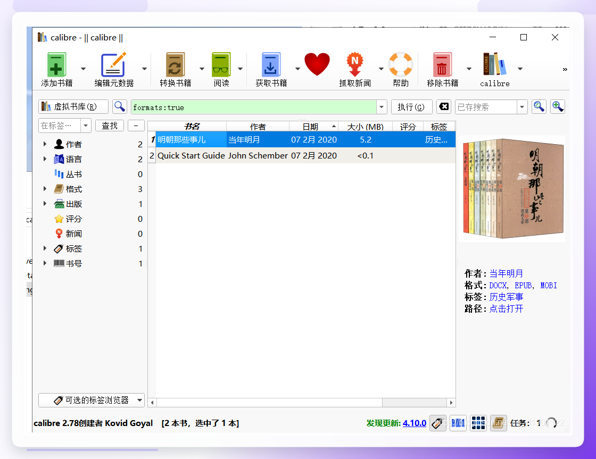Click the 执行(G) search button
The height and width of the screenshot is (459, 596).
click(412, 107)
